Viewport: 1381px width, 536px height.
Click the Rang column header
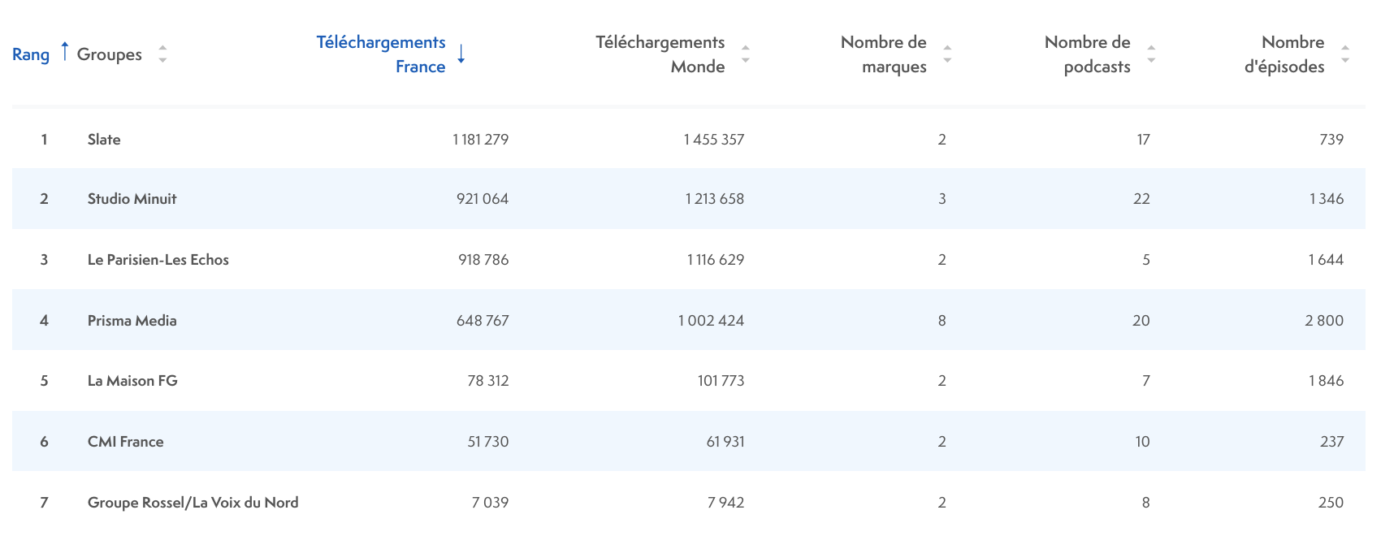tap(30, 54)
